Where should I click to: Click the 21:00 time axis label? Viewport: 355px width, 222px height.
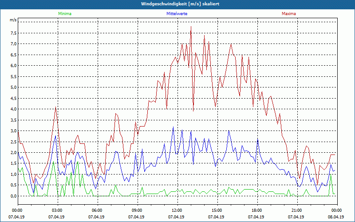297,210
